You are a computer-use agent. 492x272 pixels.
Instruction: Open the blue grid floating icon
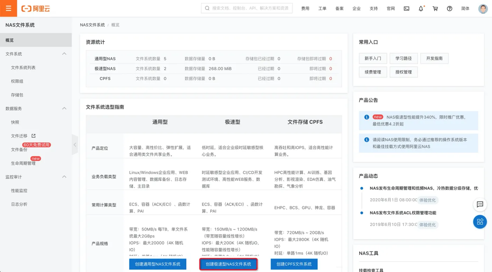tap(480, 222)
